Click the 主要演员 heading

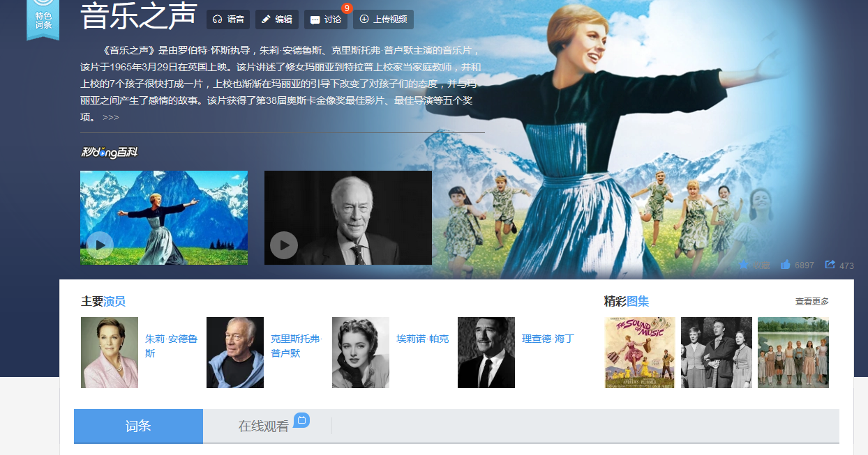(x=103, y=301)
